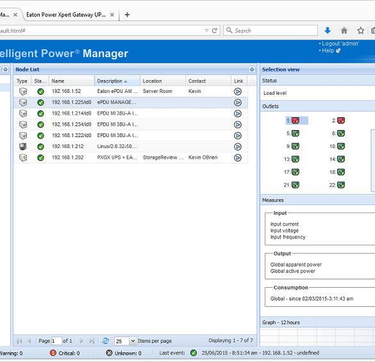Click the page number input field
Image resolution: width=375 pixels, height=362 pixels.
56,341
